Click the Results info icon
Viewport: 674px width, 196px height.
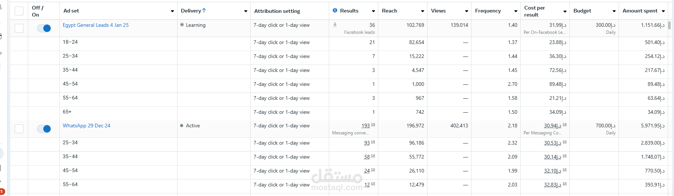tap(335, 11)
